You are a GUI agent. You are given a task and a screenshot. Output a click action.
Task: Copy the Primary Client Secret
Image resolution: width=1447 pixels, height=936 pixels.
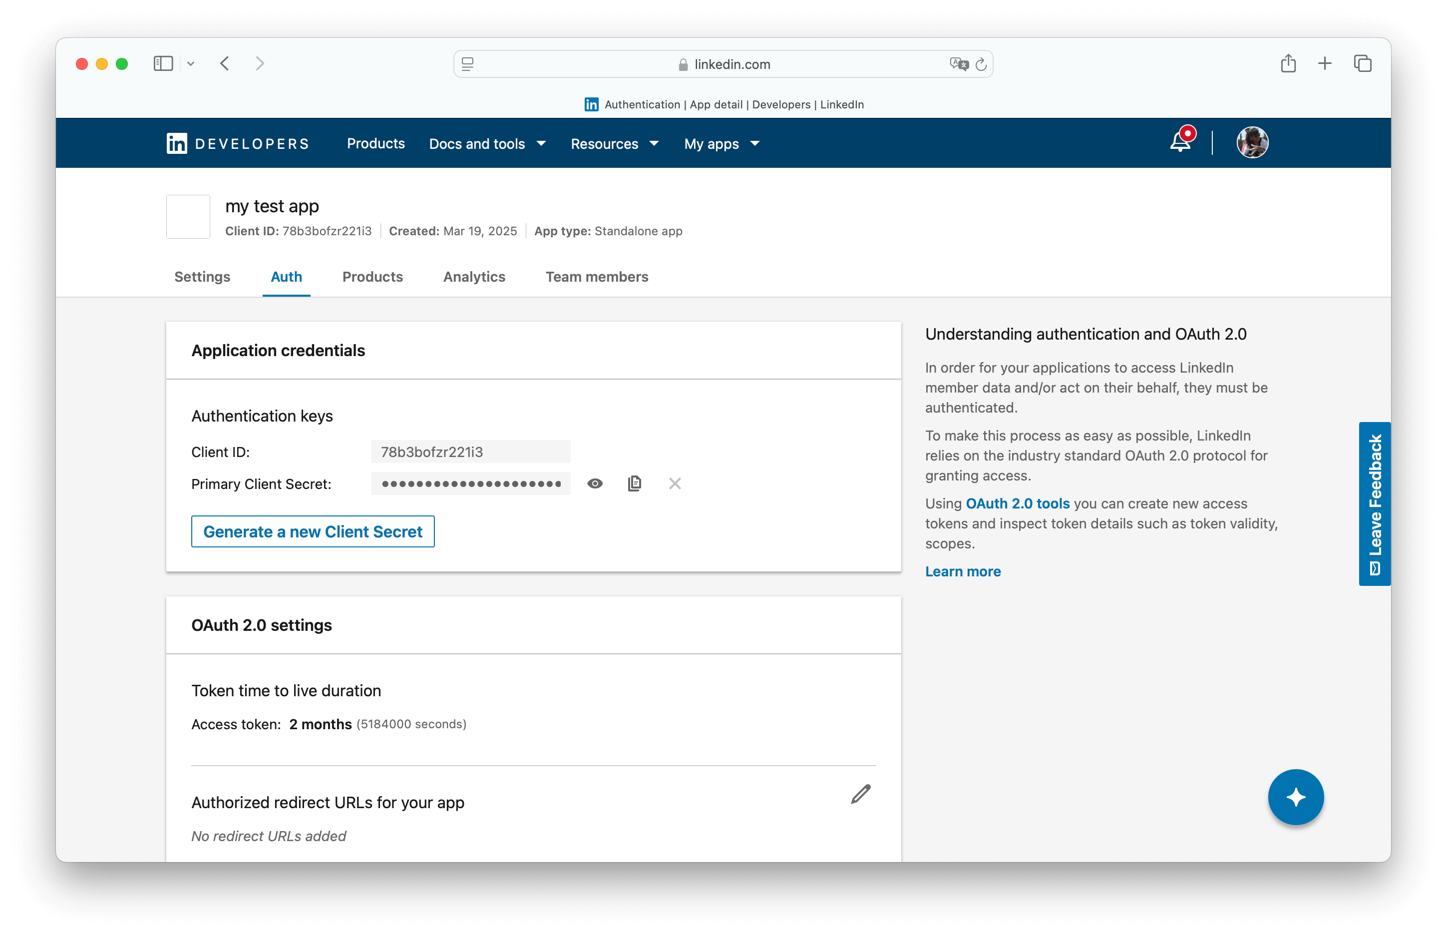click(x=635, y=483)
